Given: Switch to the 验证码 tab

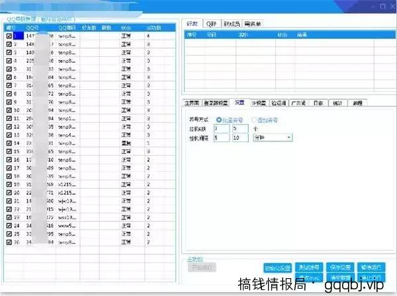Looking at the screenshot, I should point(279,103).
